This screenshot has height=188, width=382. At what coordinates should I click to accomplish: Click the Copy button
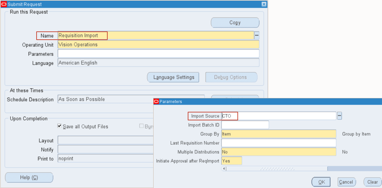tap(235, 23)
